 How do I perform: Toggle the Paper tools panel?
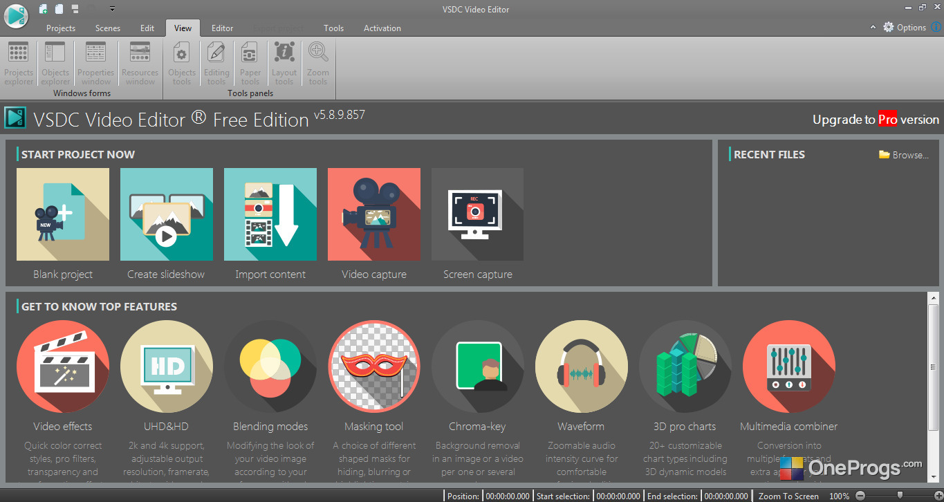point(250,64)
